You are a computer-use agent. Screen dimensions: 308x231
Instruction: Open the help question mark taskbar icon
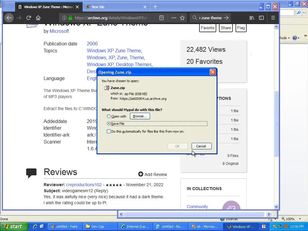pyautogui.click(x=263, y=227)
